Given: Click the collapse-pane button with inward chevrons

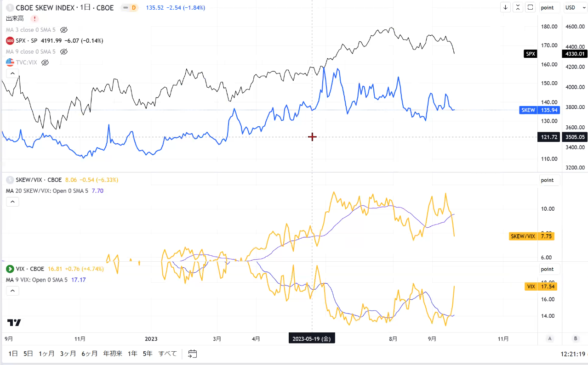Looking at the screenshot, I should (518, 7).
